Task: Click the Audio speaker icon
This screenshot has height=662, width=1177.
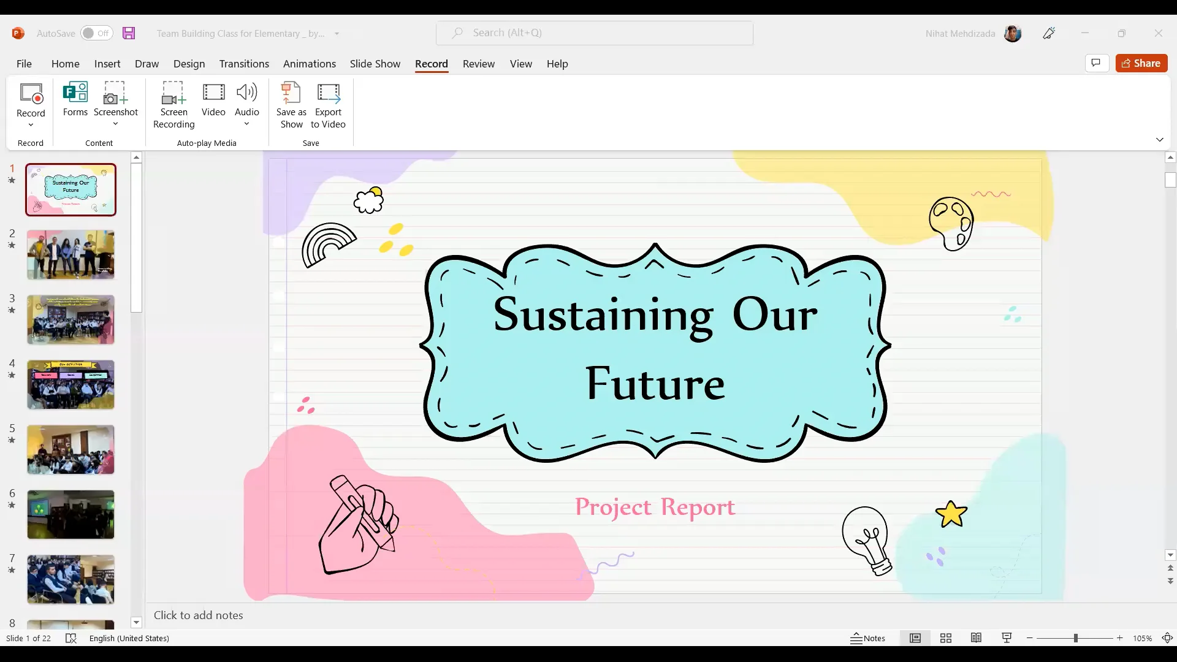Action: (246, 93)
